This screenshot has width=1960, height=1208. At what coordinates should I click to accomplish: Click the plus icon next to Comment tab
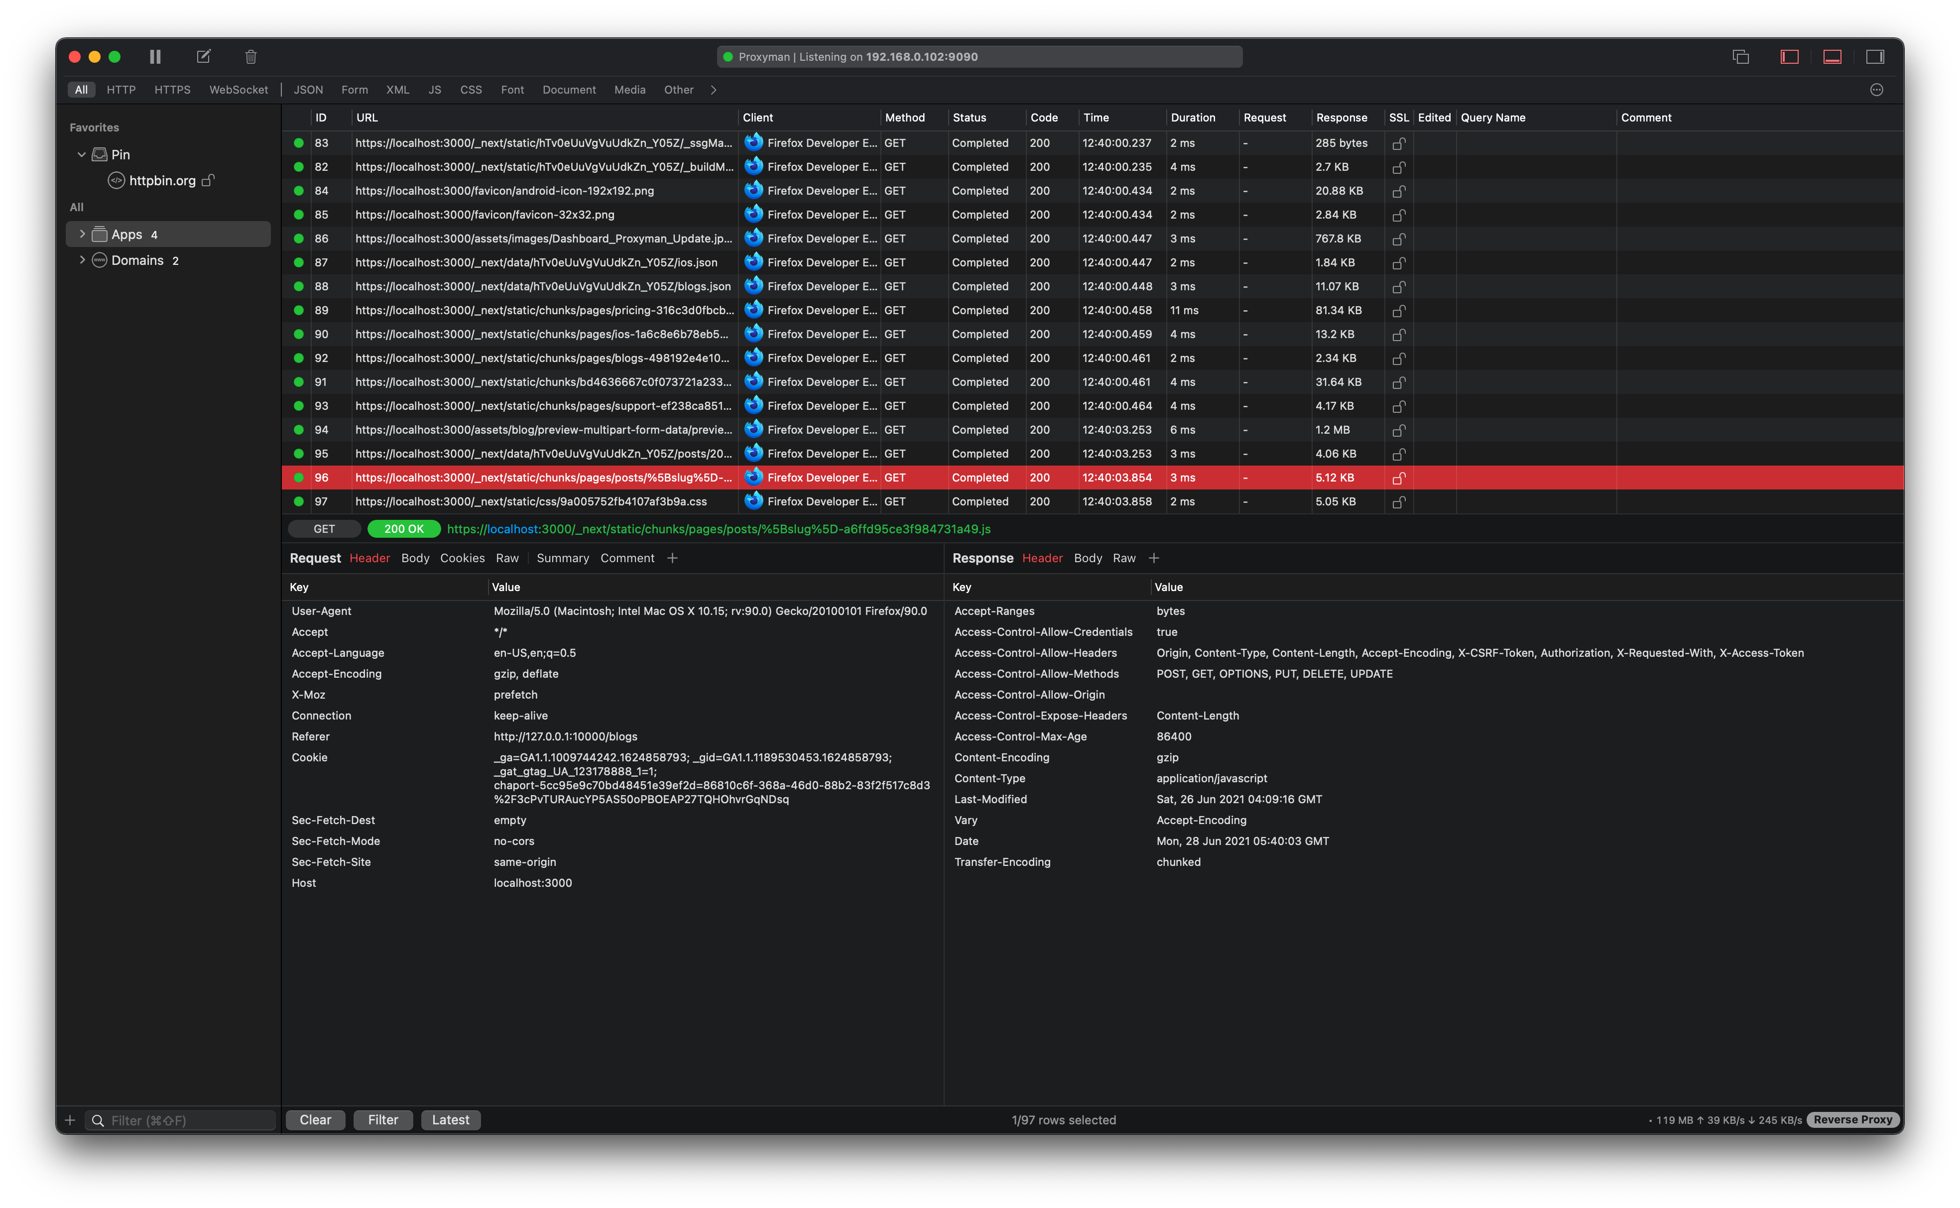pos(672,558)
